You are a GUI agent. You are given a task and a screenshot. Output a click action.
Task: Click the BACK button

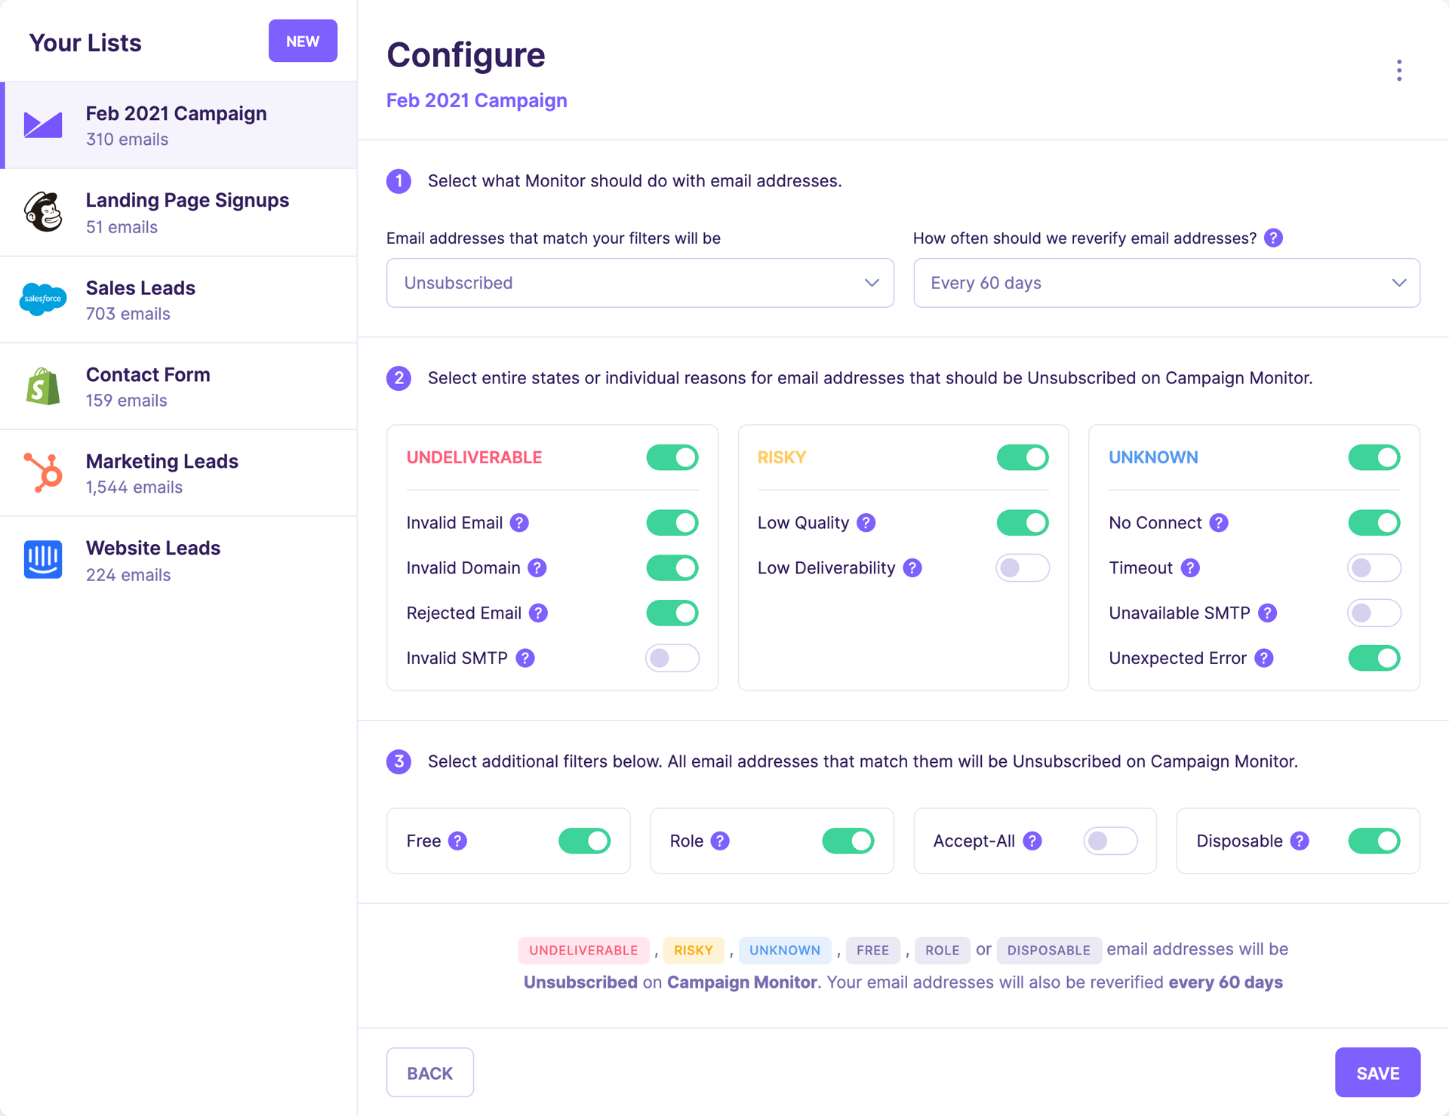[430, 1072]
